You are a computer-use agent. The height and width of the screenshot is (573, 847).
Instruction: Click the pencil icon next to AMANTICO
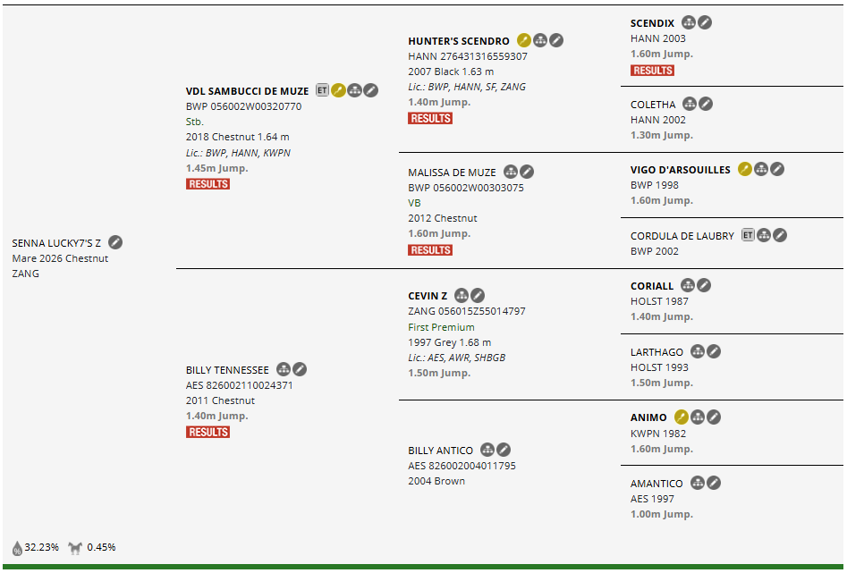[x=714, y=483]
